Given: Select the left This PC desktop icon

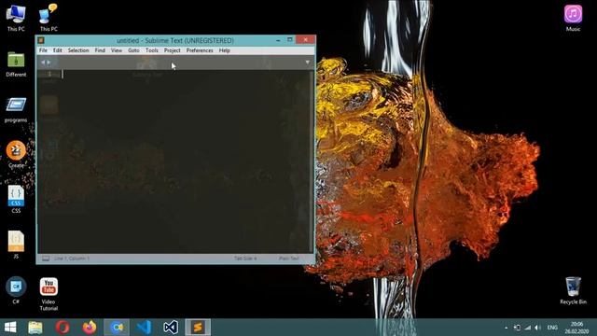Looking at the screenshot, I should 16,19.
